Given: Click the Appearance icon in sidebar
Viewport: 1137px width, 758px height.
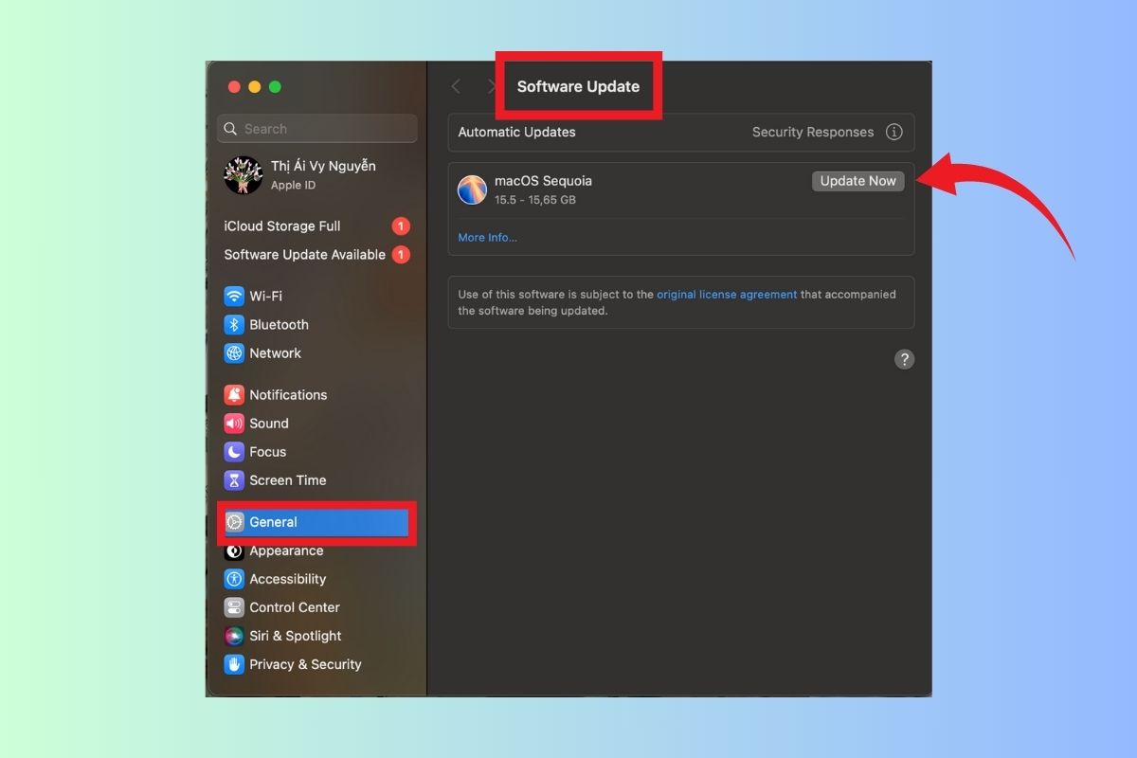Looking at the screenshot, I should click(x=234, y=550).
